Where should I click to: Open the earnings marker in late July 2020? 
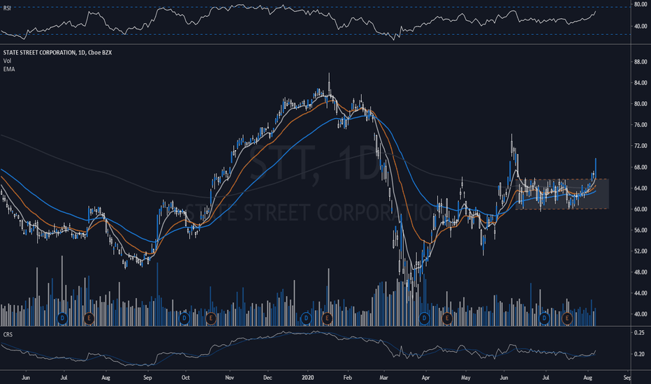(x=566, y=319)
